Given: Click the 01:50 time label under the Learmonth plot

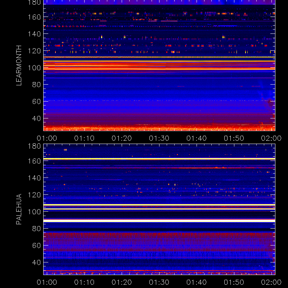Looking at the screenshot, I should click(234, 138).
